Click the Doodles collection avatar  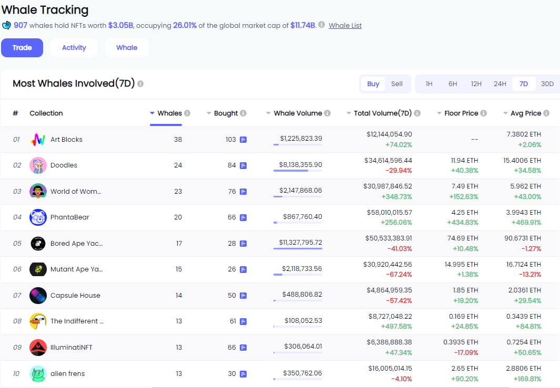[x=38, y=165]
